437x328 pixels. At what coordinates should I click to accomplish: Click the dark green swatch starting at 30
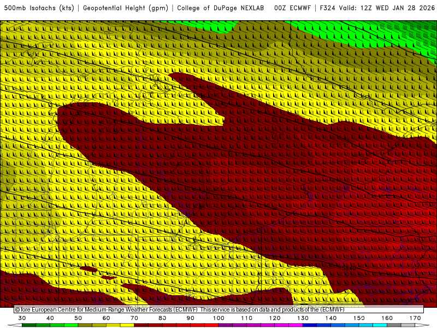click(29, 325)
